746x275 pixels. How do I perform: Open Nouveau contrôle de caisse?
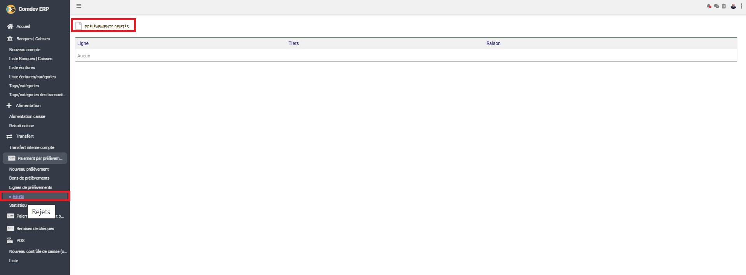click(38, 251)
